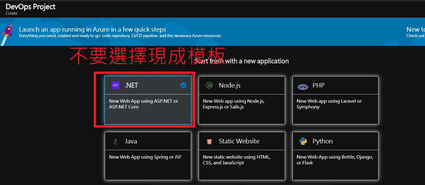Open the 'Check out' banner link at right

(x=415, y=36)
